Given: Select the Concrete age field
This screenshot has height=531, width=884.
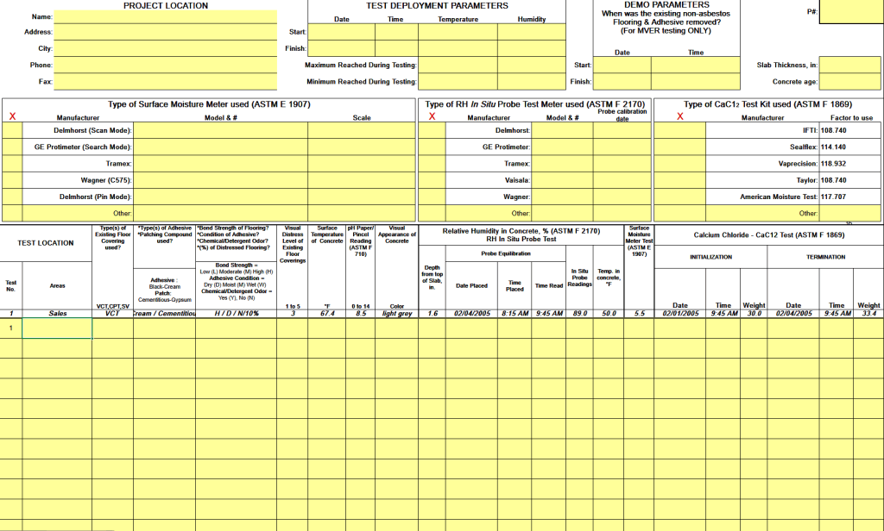Looking at the screenshot, I should point(849,82).
